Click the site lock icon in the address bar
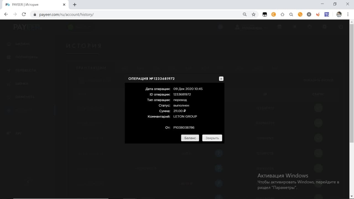354x199 pixels. pos(35,14)
